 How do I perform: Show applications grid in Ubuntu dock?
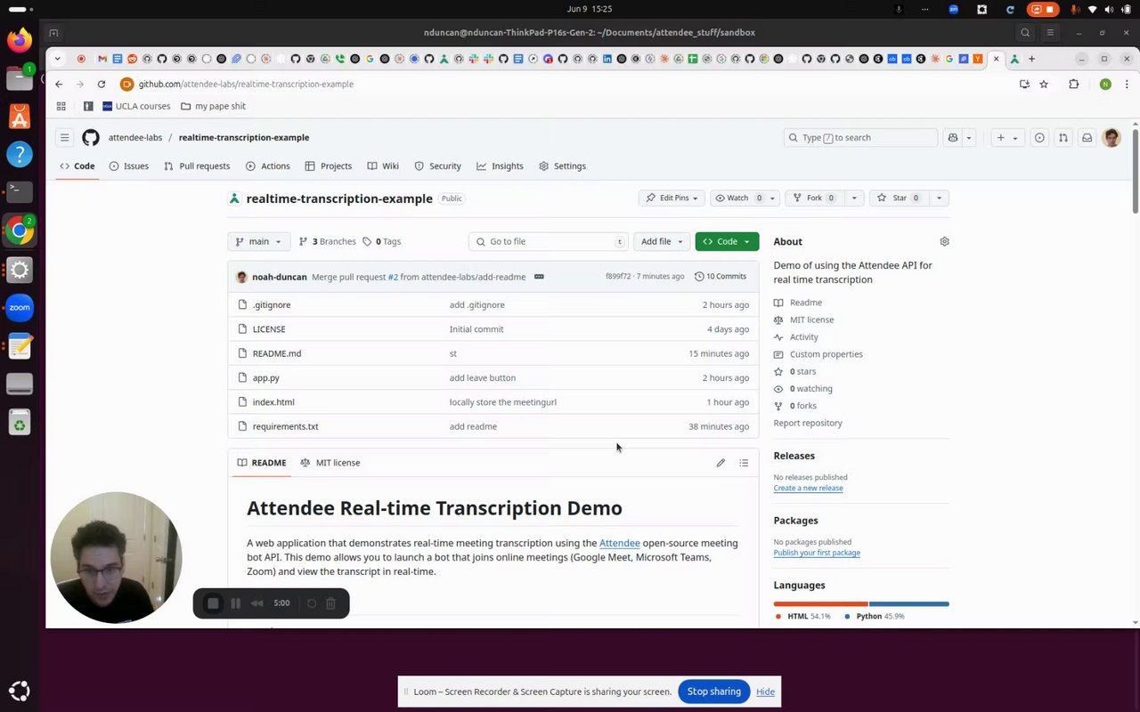(19, 691)
